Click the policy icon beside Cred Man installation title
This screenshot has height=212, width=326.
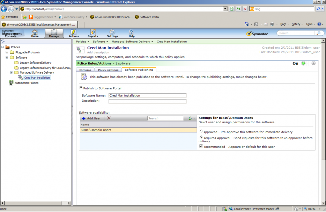point(79,50)
